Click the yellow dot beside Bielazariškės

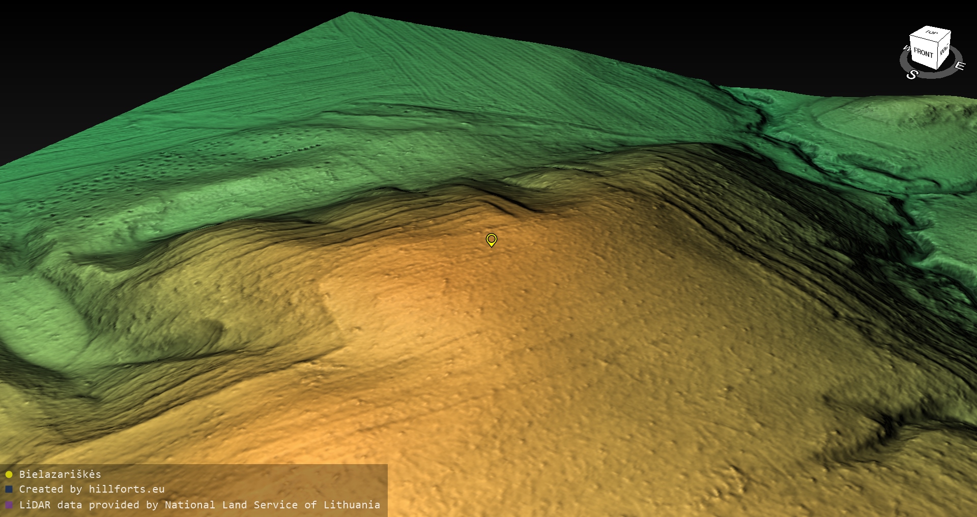[9, 474]
